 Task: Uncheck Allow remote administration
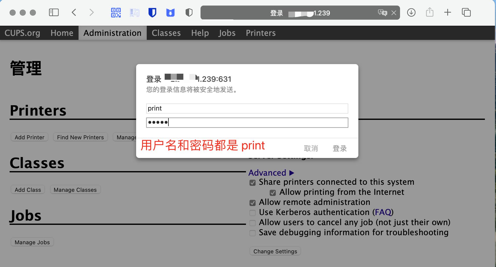[x=253, y=203]
